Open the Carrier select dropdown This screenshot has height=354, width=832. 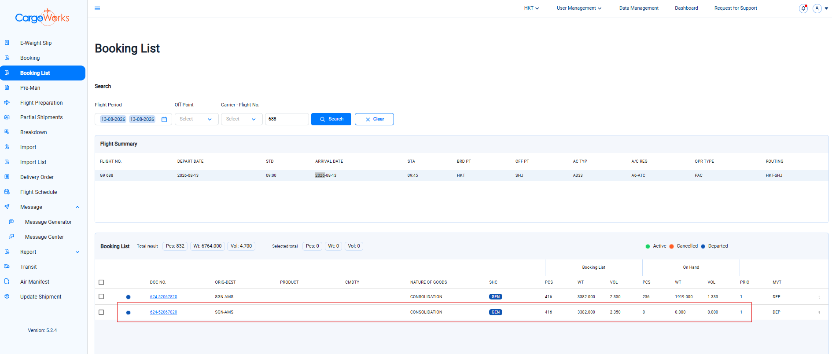[x=242, y=119]
